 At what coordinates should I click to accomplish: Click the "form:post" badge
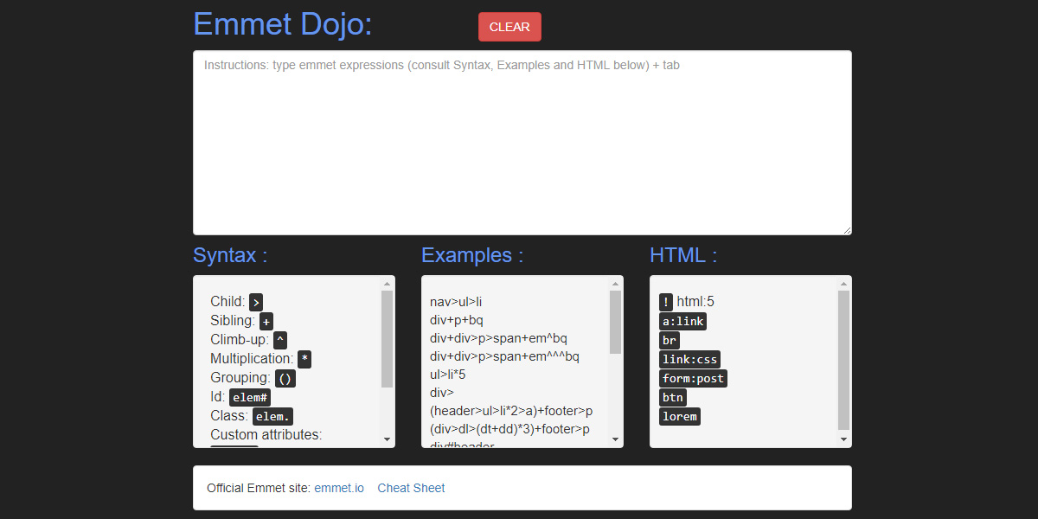coord(694,378)
